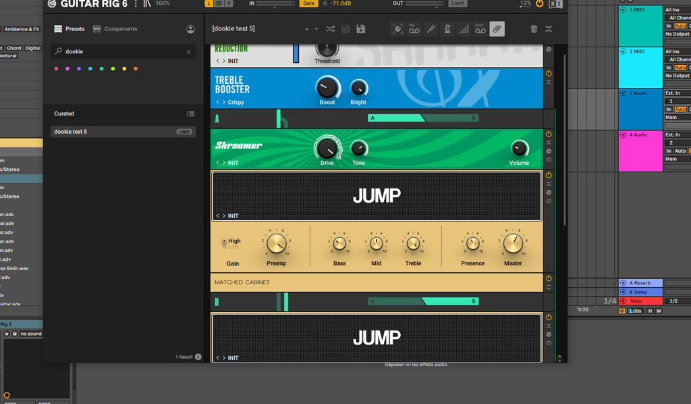
Task: Toggle the output Limit button
Action: 458,3
